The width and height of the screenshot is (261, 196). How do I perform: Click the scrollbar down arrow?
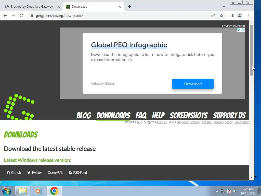[x=251, y=177]
